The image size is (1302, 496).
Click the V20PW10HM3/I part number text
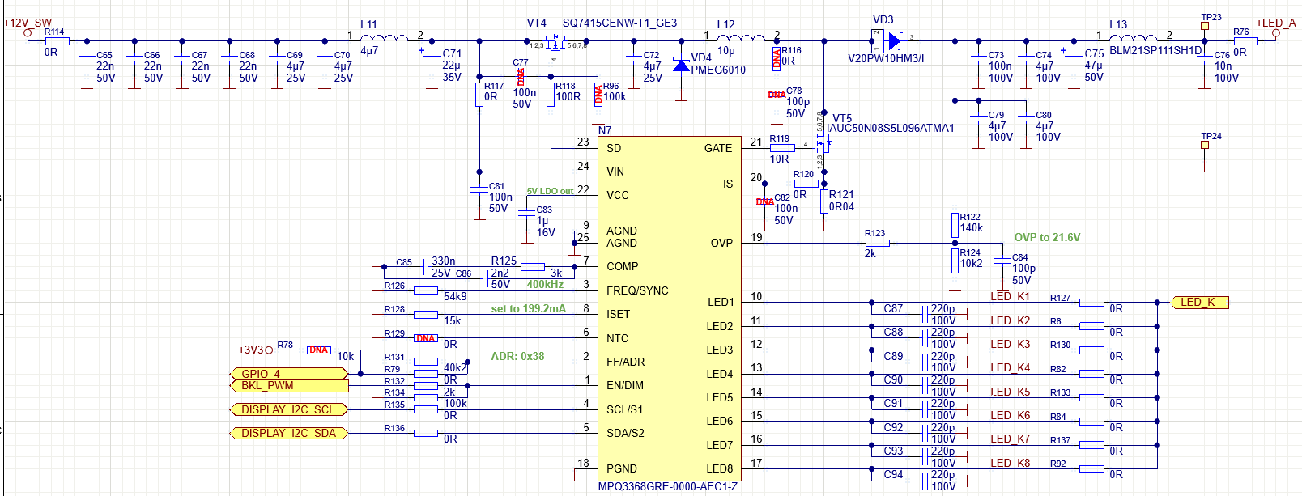(x=886, y=58)
